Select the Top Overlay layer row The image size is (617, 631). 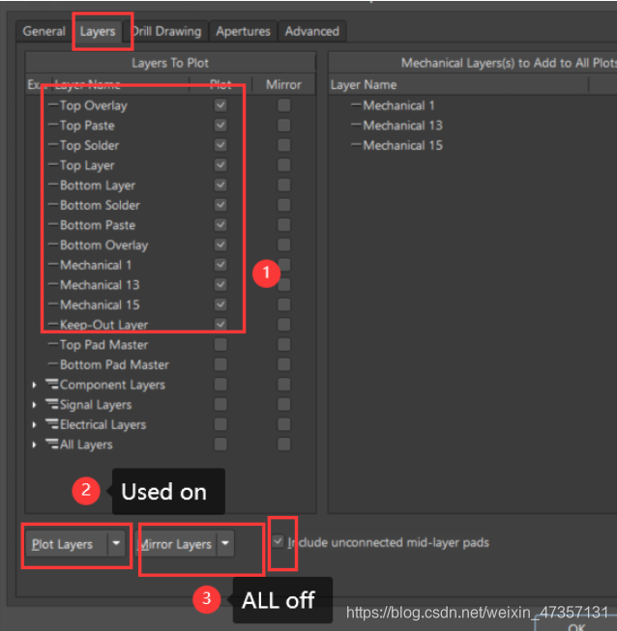click(169, 105)
